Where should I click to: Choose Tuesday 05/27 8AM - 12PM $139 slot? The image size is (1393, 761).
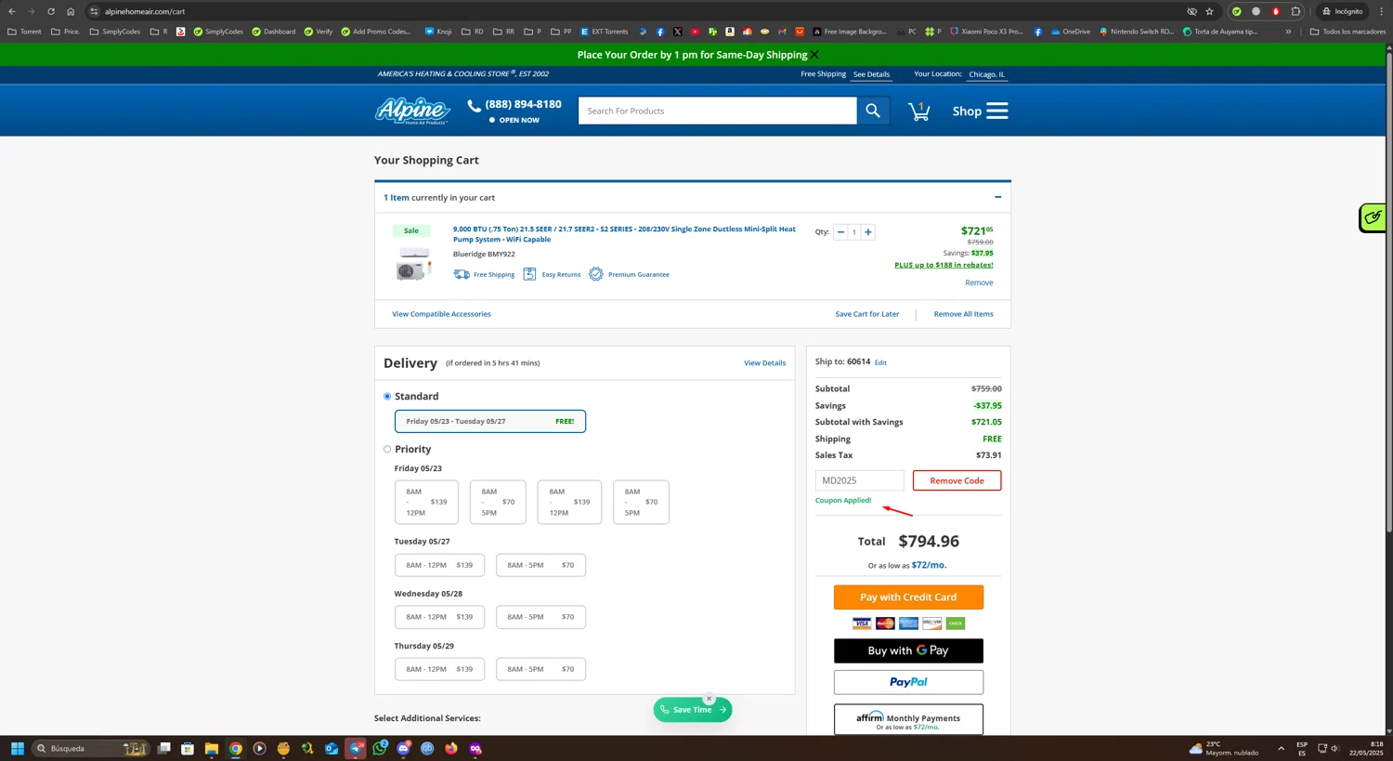click(439, 565)
